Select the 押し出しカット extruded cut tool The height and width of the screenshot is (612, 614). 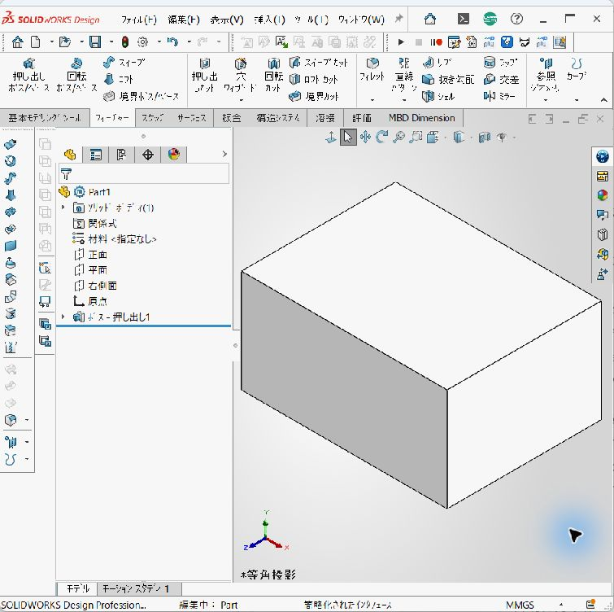point(204,75)
